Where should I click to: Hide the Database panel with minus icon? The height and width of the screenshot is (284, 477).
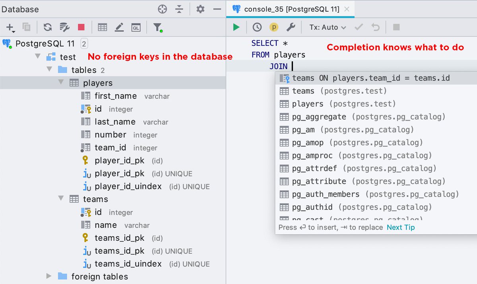[217, 9]
